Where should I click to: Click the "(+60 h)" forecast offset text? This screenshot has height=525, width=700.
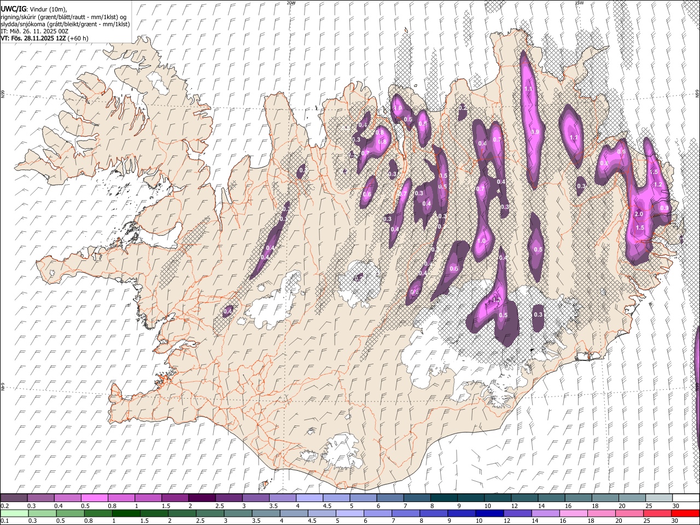78,38
